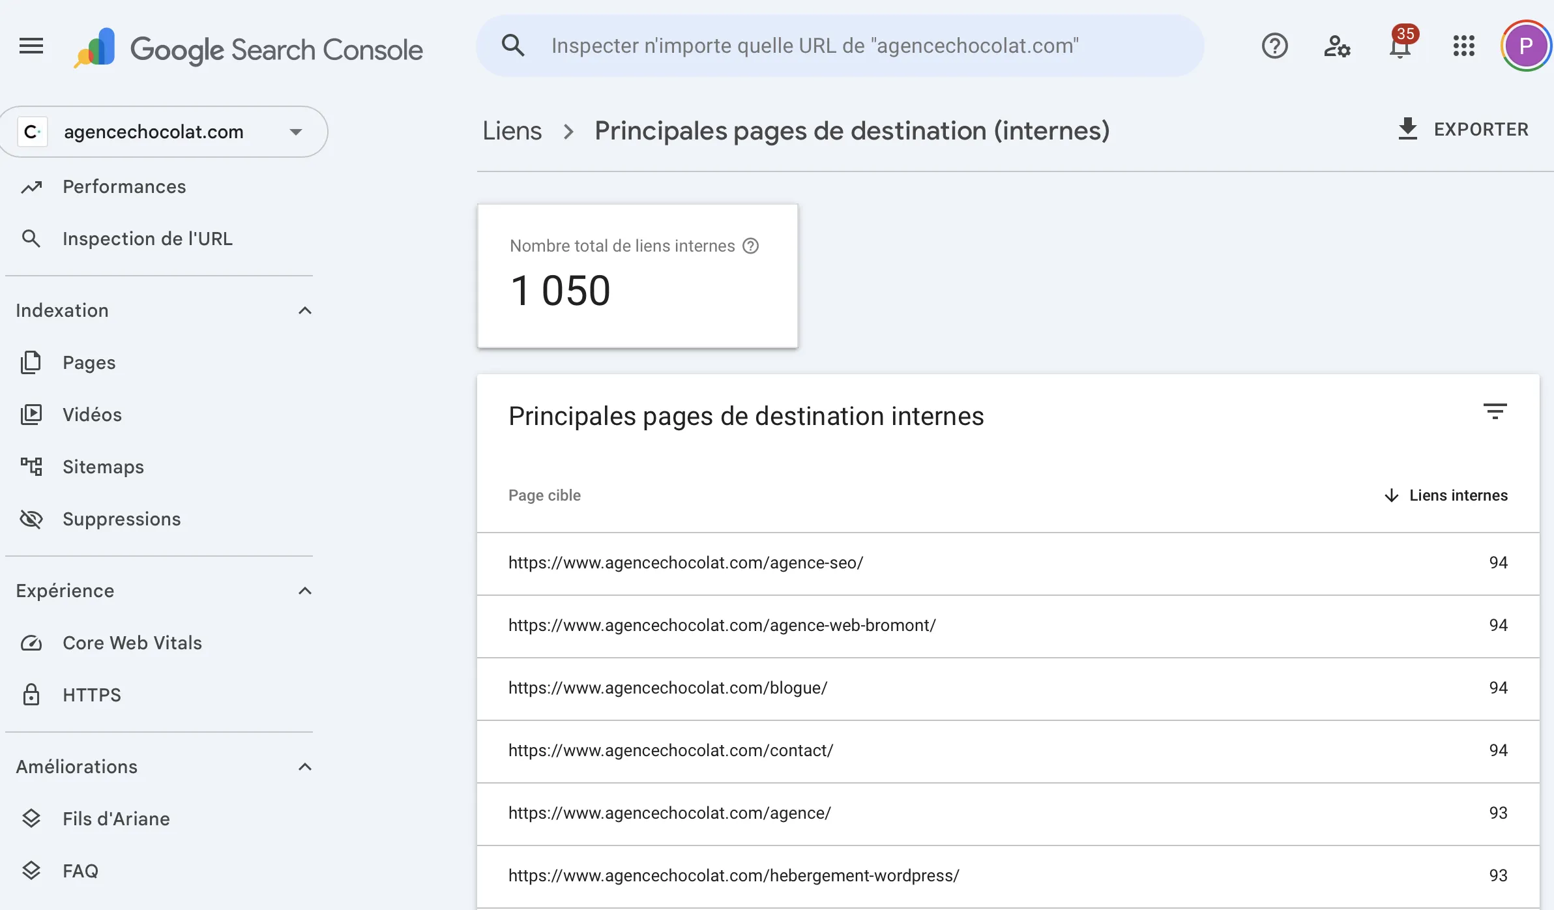Collapse the Améliorations section

[x=304, y=767]
